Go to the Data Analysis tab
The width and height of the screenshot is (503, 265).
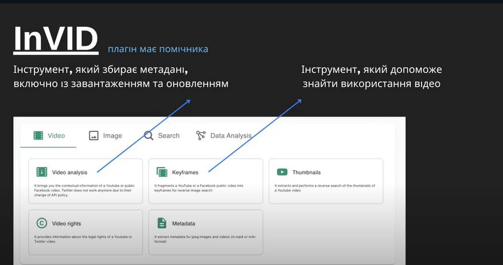coord(224,136)
